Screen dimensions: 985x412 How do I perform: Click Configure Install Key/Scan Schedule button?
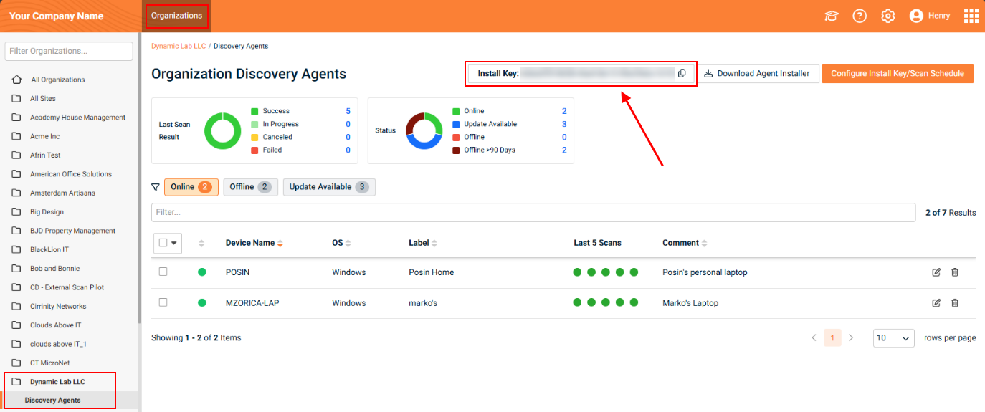(897, 73)
